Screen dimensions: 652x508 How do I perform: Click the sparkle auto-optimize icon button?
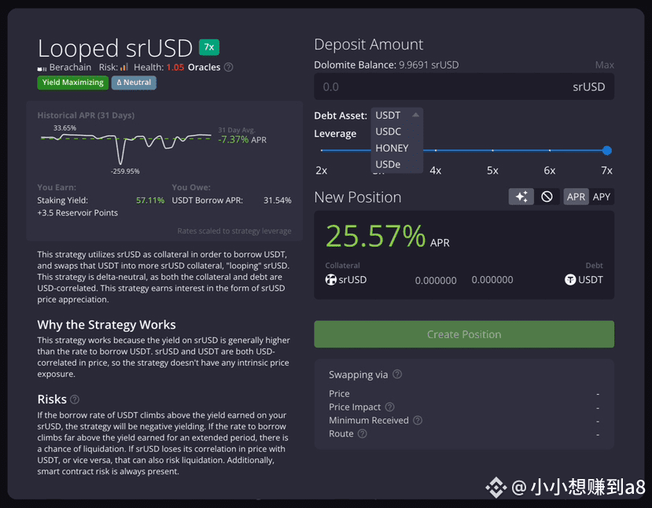point(521,197)
